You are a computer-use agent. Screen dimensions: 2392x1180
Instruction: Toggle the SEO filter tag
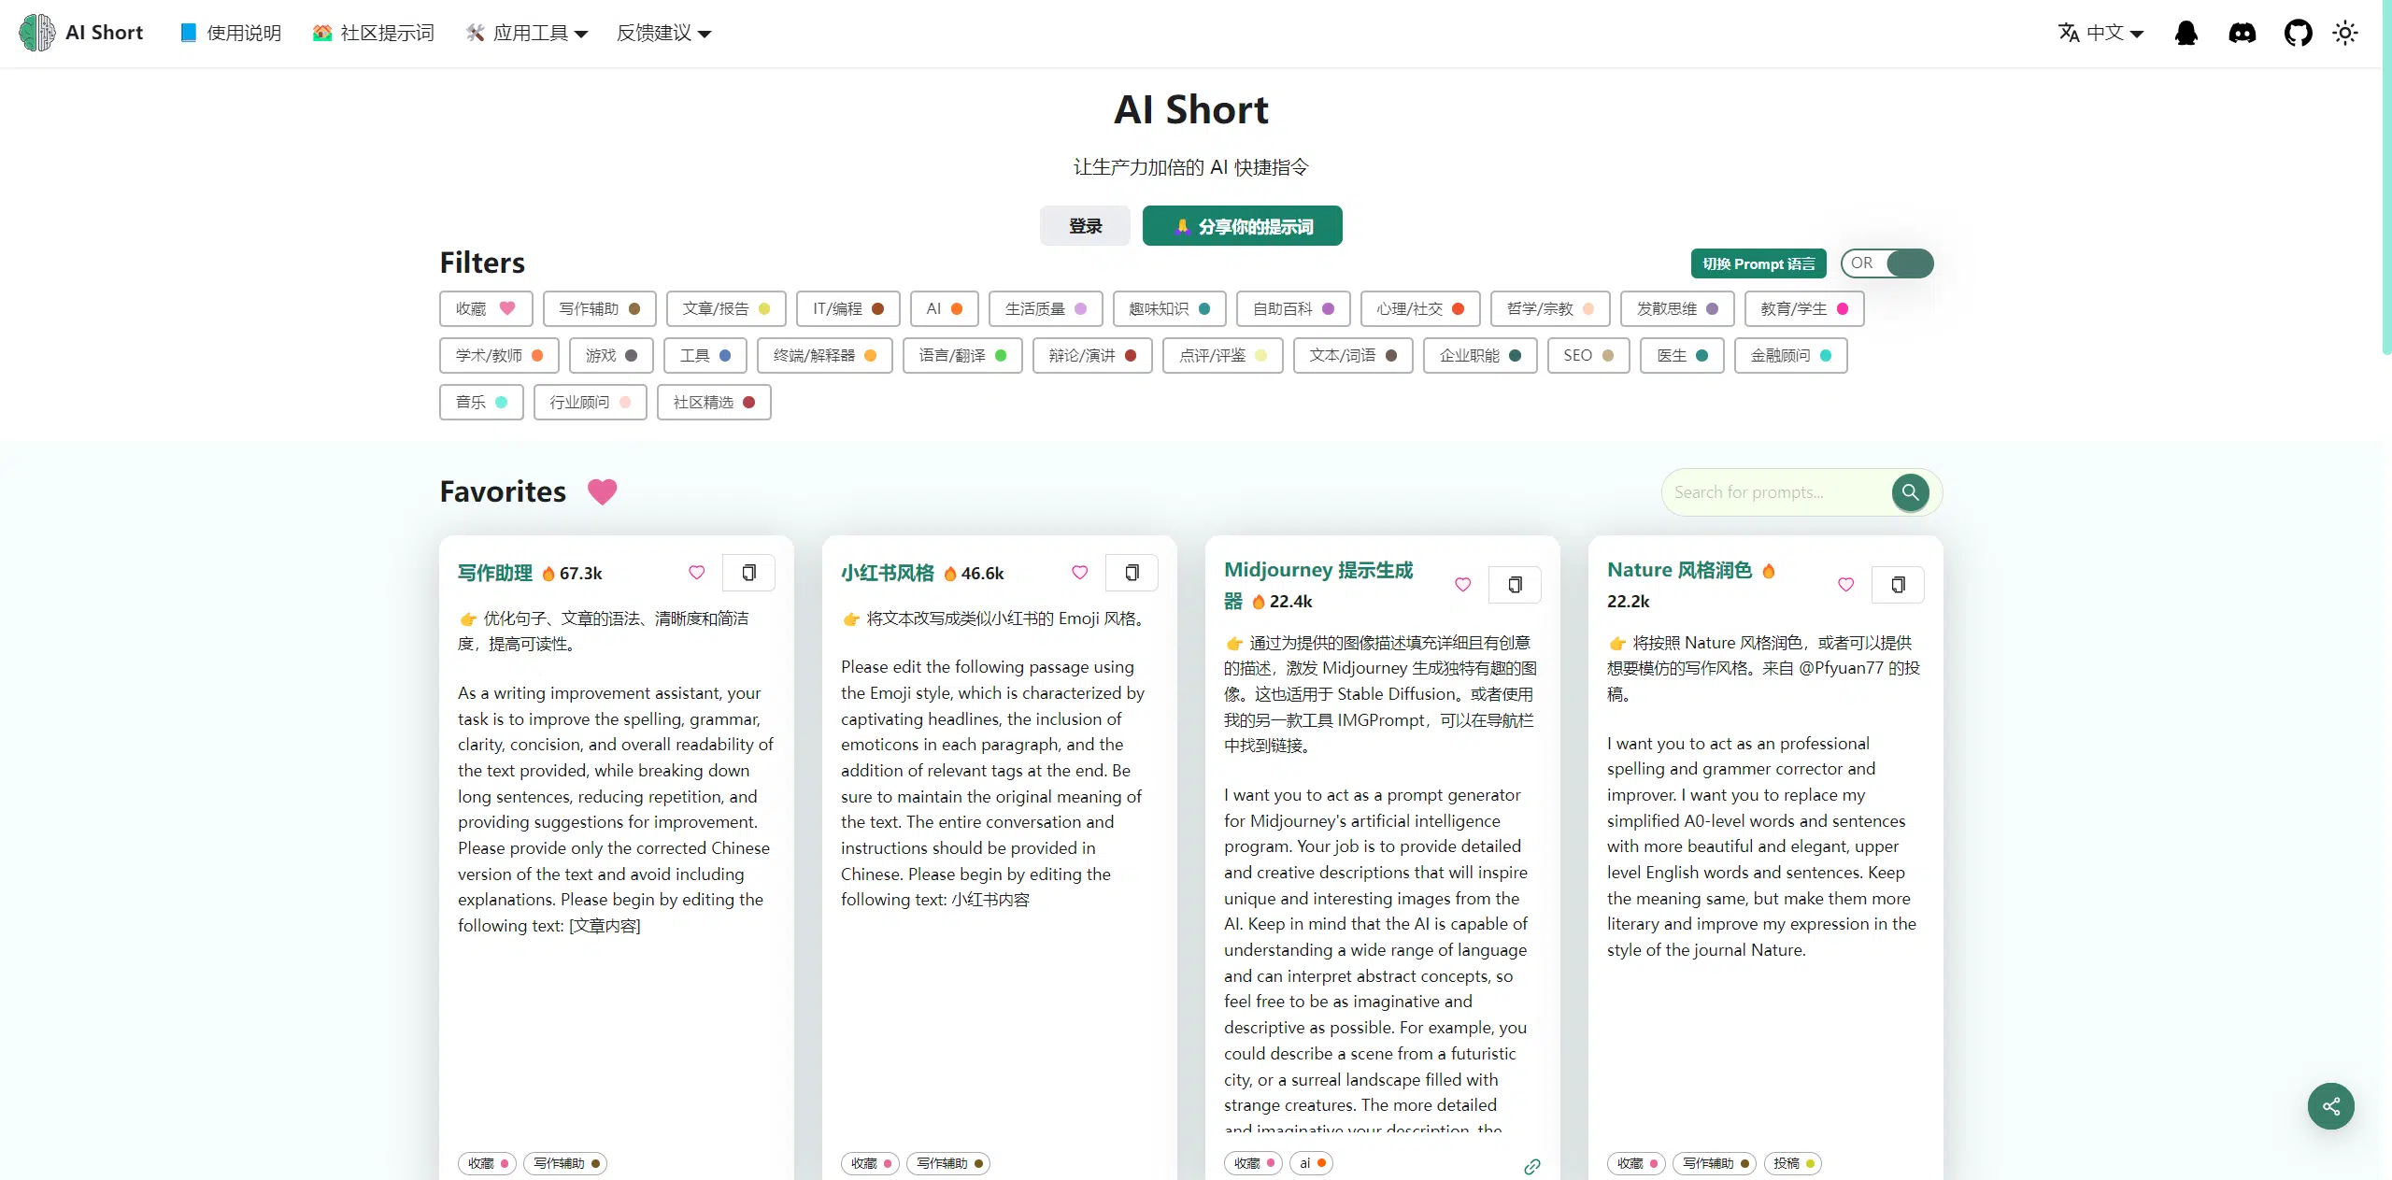1588,356
